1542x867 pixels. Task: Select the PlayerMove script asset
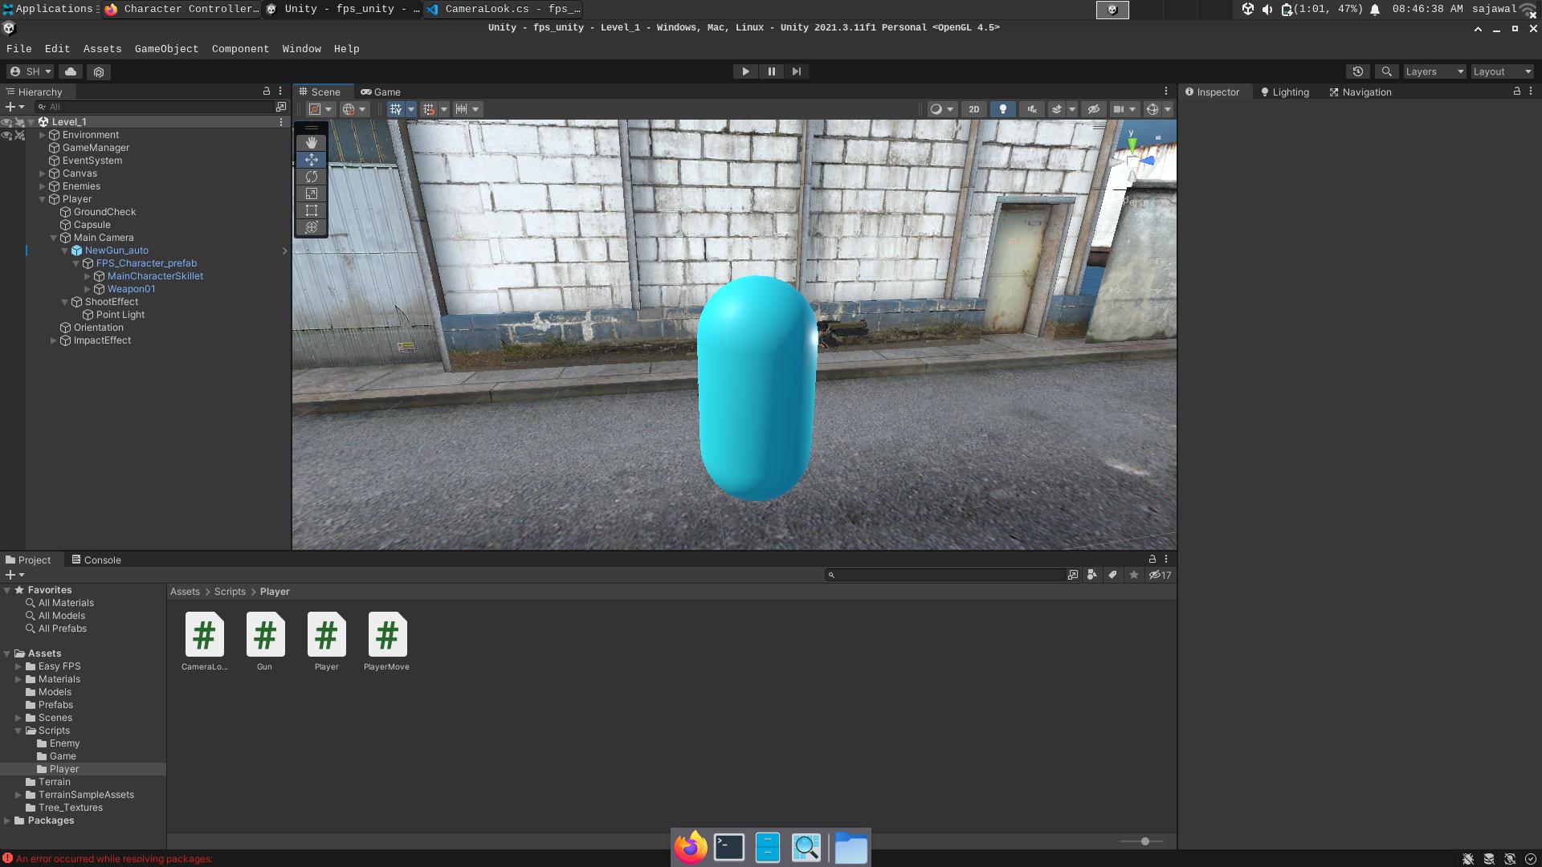click(387, 641)
